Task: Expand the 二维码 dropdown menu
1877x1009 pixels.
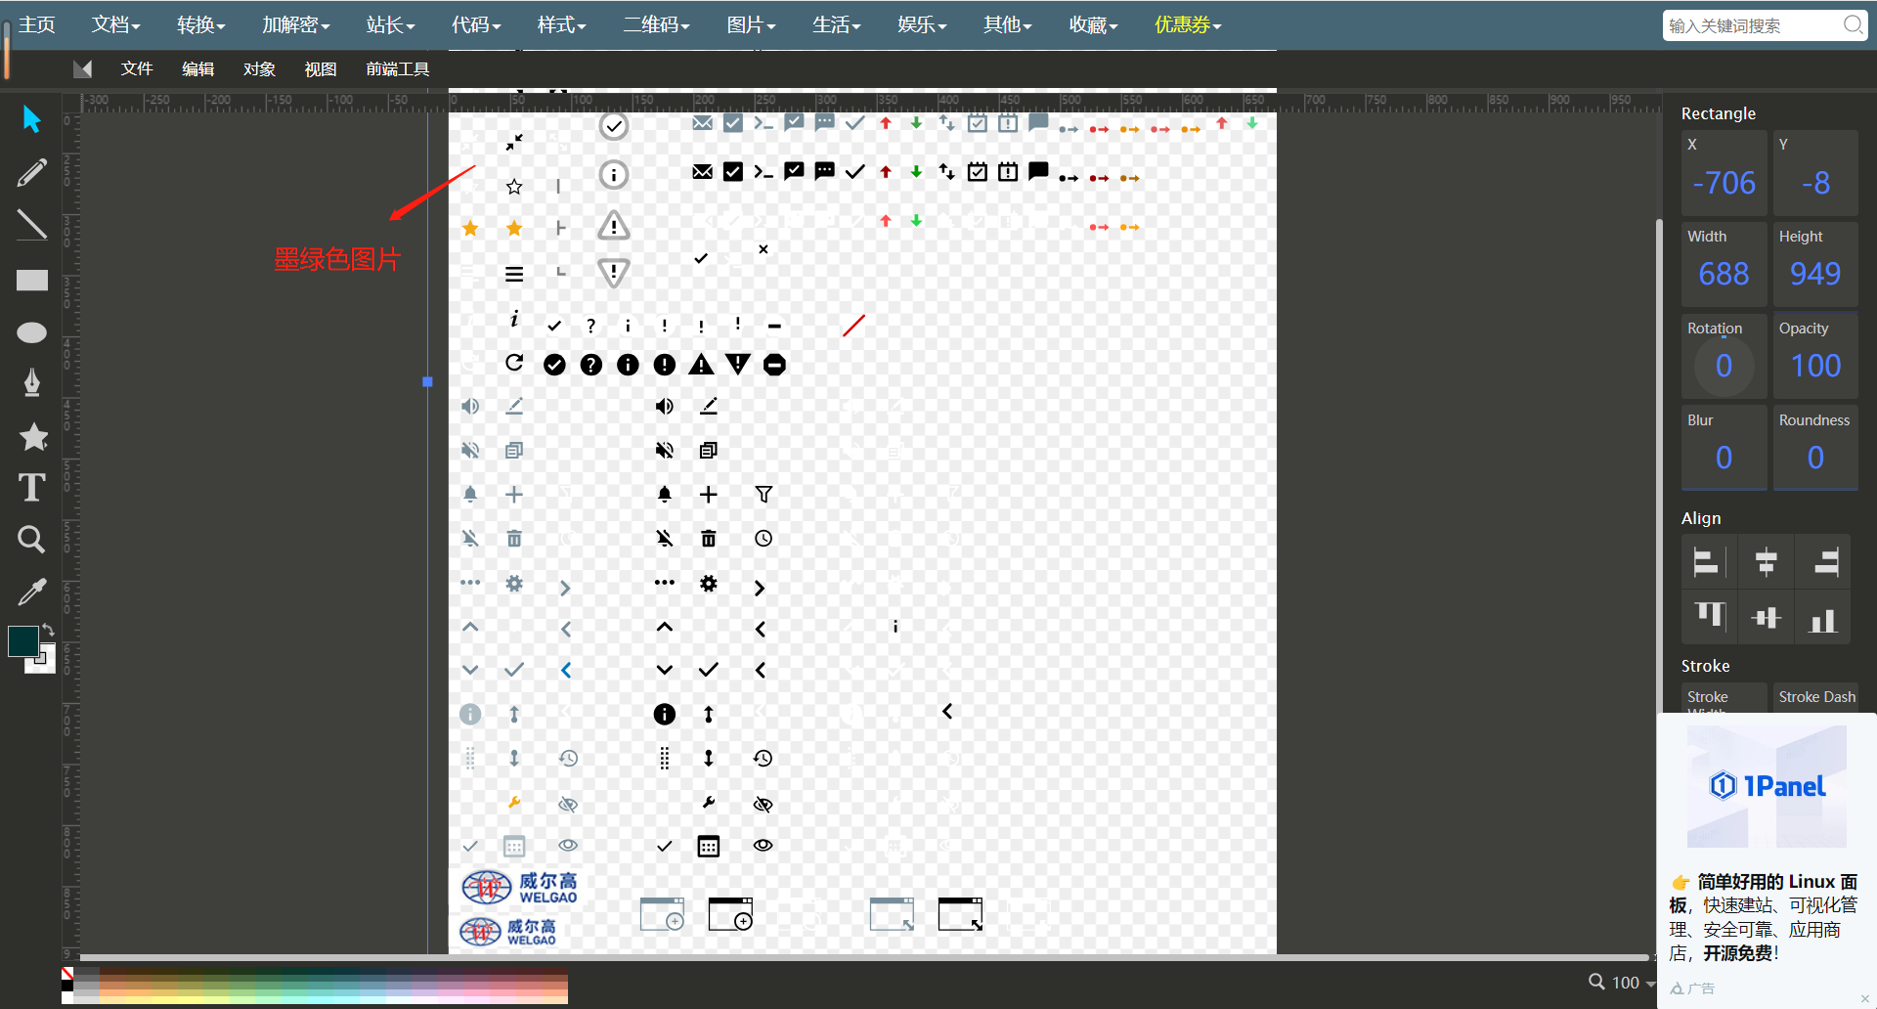Action: click(656, 24)
